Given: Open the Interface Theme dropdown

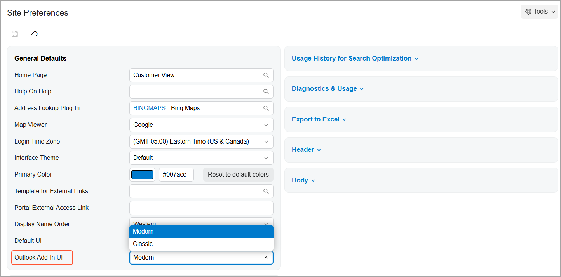Looking at the screenshot, I should 201,158.
